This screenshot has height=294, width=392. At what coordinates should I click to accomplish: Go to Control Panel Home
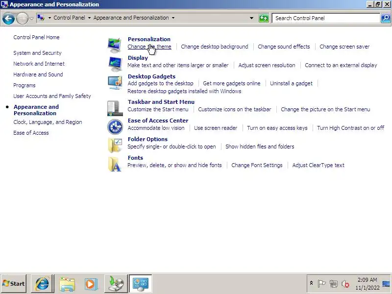(36, 37)
